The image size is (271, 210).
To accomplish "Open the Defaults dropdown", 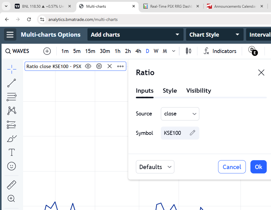I will point(155,167).
